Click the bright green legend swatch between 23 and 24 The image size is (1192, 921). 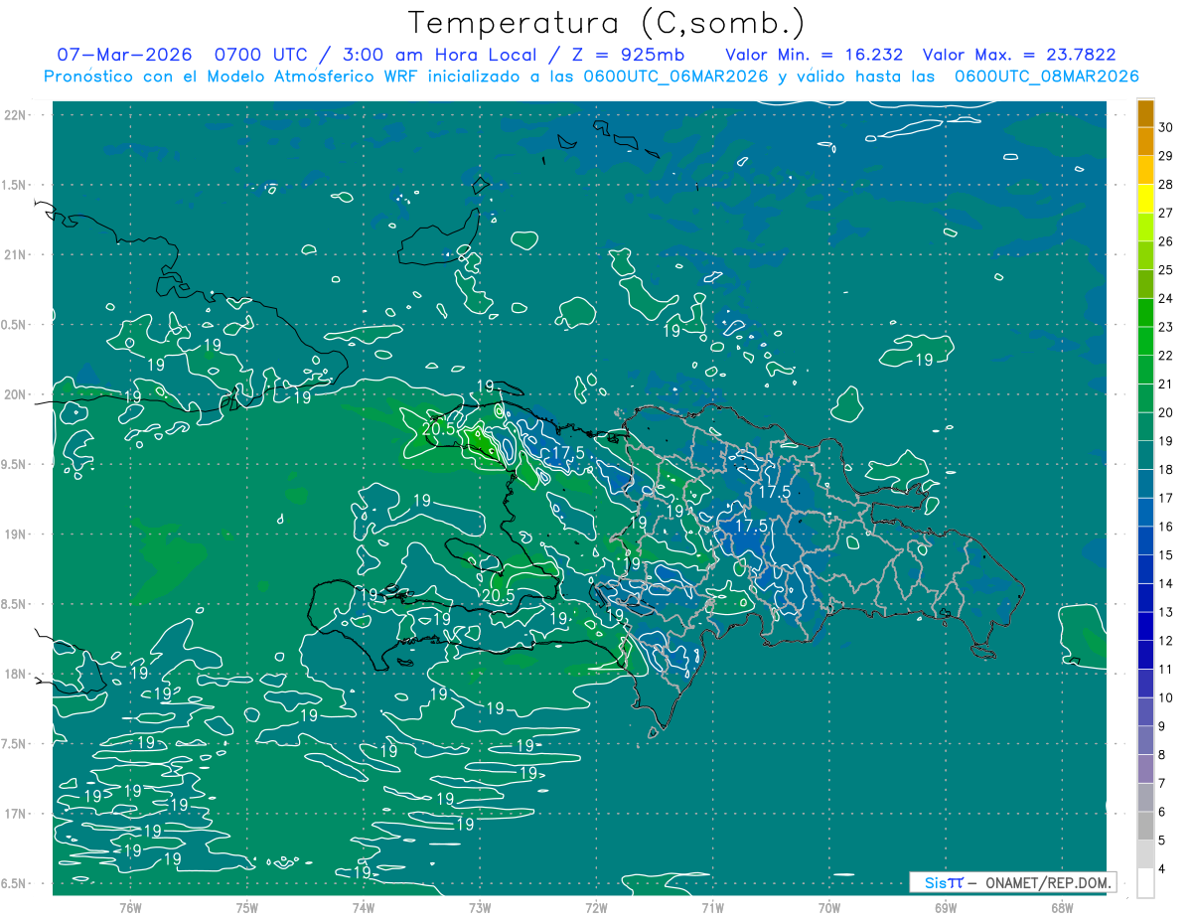pos(1145,313)
